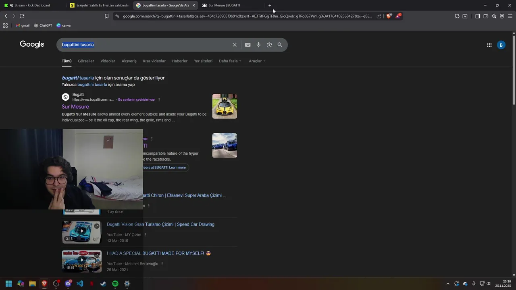
Task: Share this page via share icon
Action: [x=379, y=16]
